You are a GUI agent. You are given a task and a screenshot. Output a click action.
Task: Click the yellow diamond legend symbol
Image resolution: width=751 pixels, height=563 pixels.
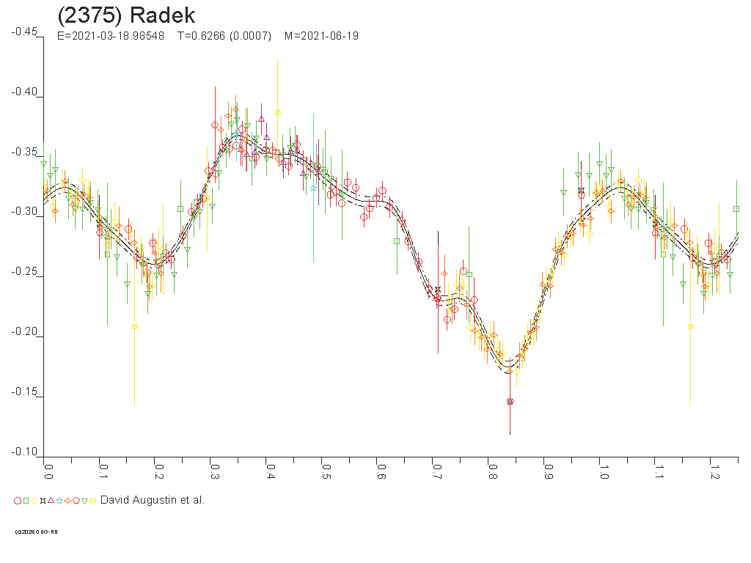(x=34, y=501)
